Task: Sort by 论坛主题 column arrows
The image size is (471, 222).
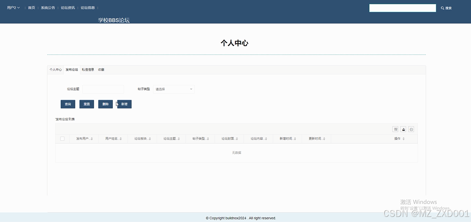Action: pos(179,139)
